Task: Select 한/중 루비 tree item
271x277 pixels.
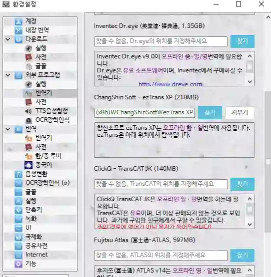Action: tap(48, 156)
